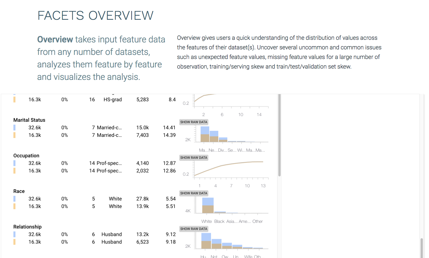Select the Relationship feature heading
429x258 pixels.
coord(27,227)
